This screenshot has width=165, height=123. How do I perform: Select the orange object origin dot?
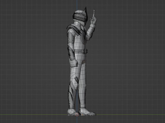click(x=82, y=114)
